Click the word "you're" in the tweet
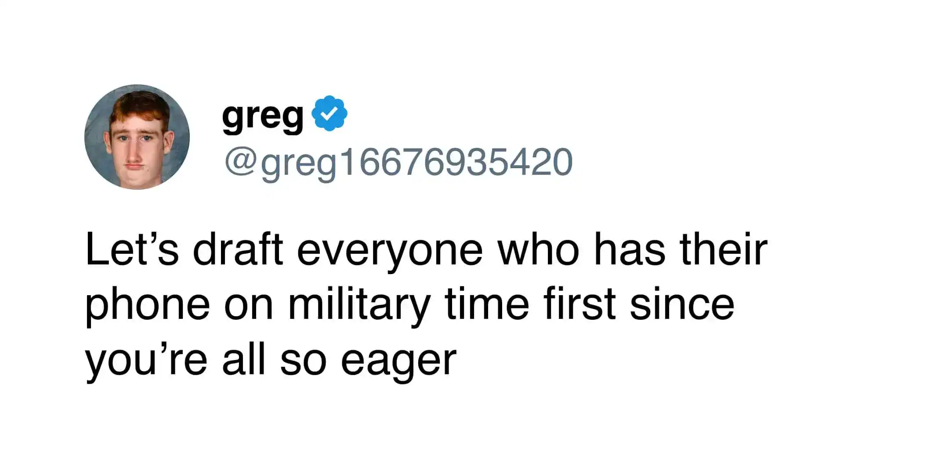The width and height of the screenshot is (949, 470). point(146,361)
